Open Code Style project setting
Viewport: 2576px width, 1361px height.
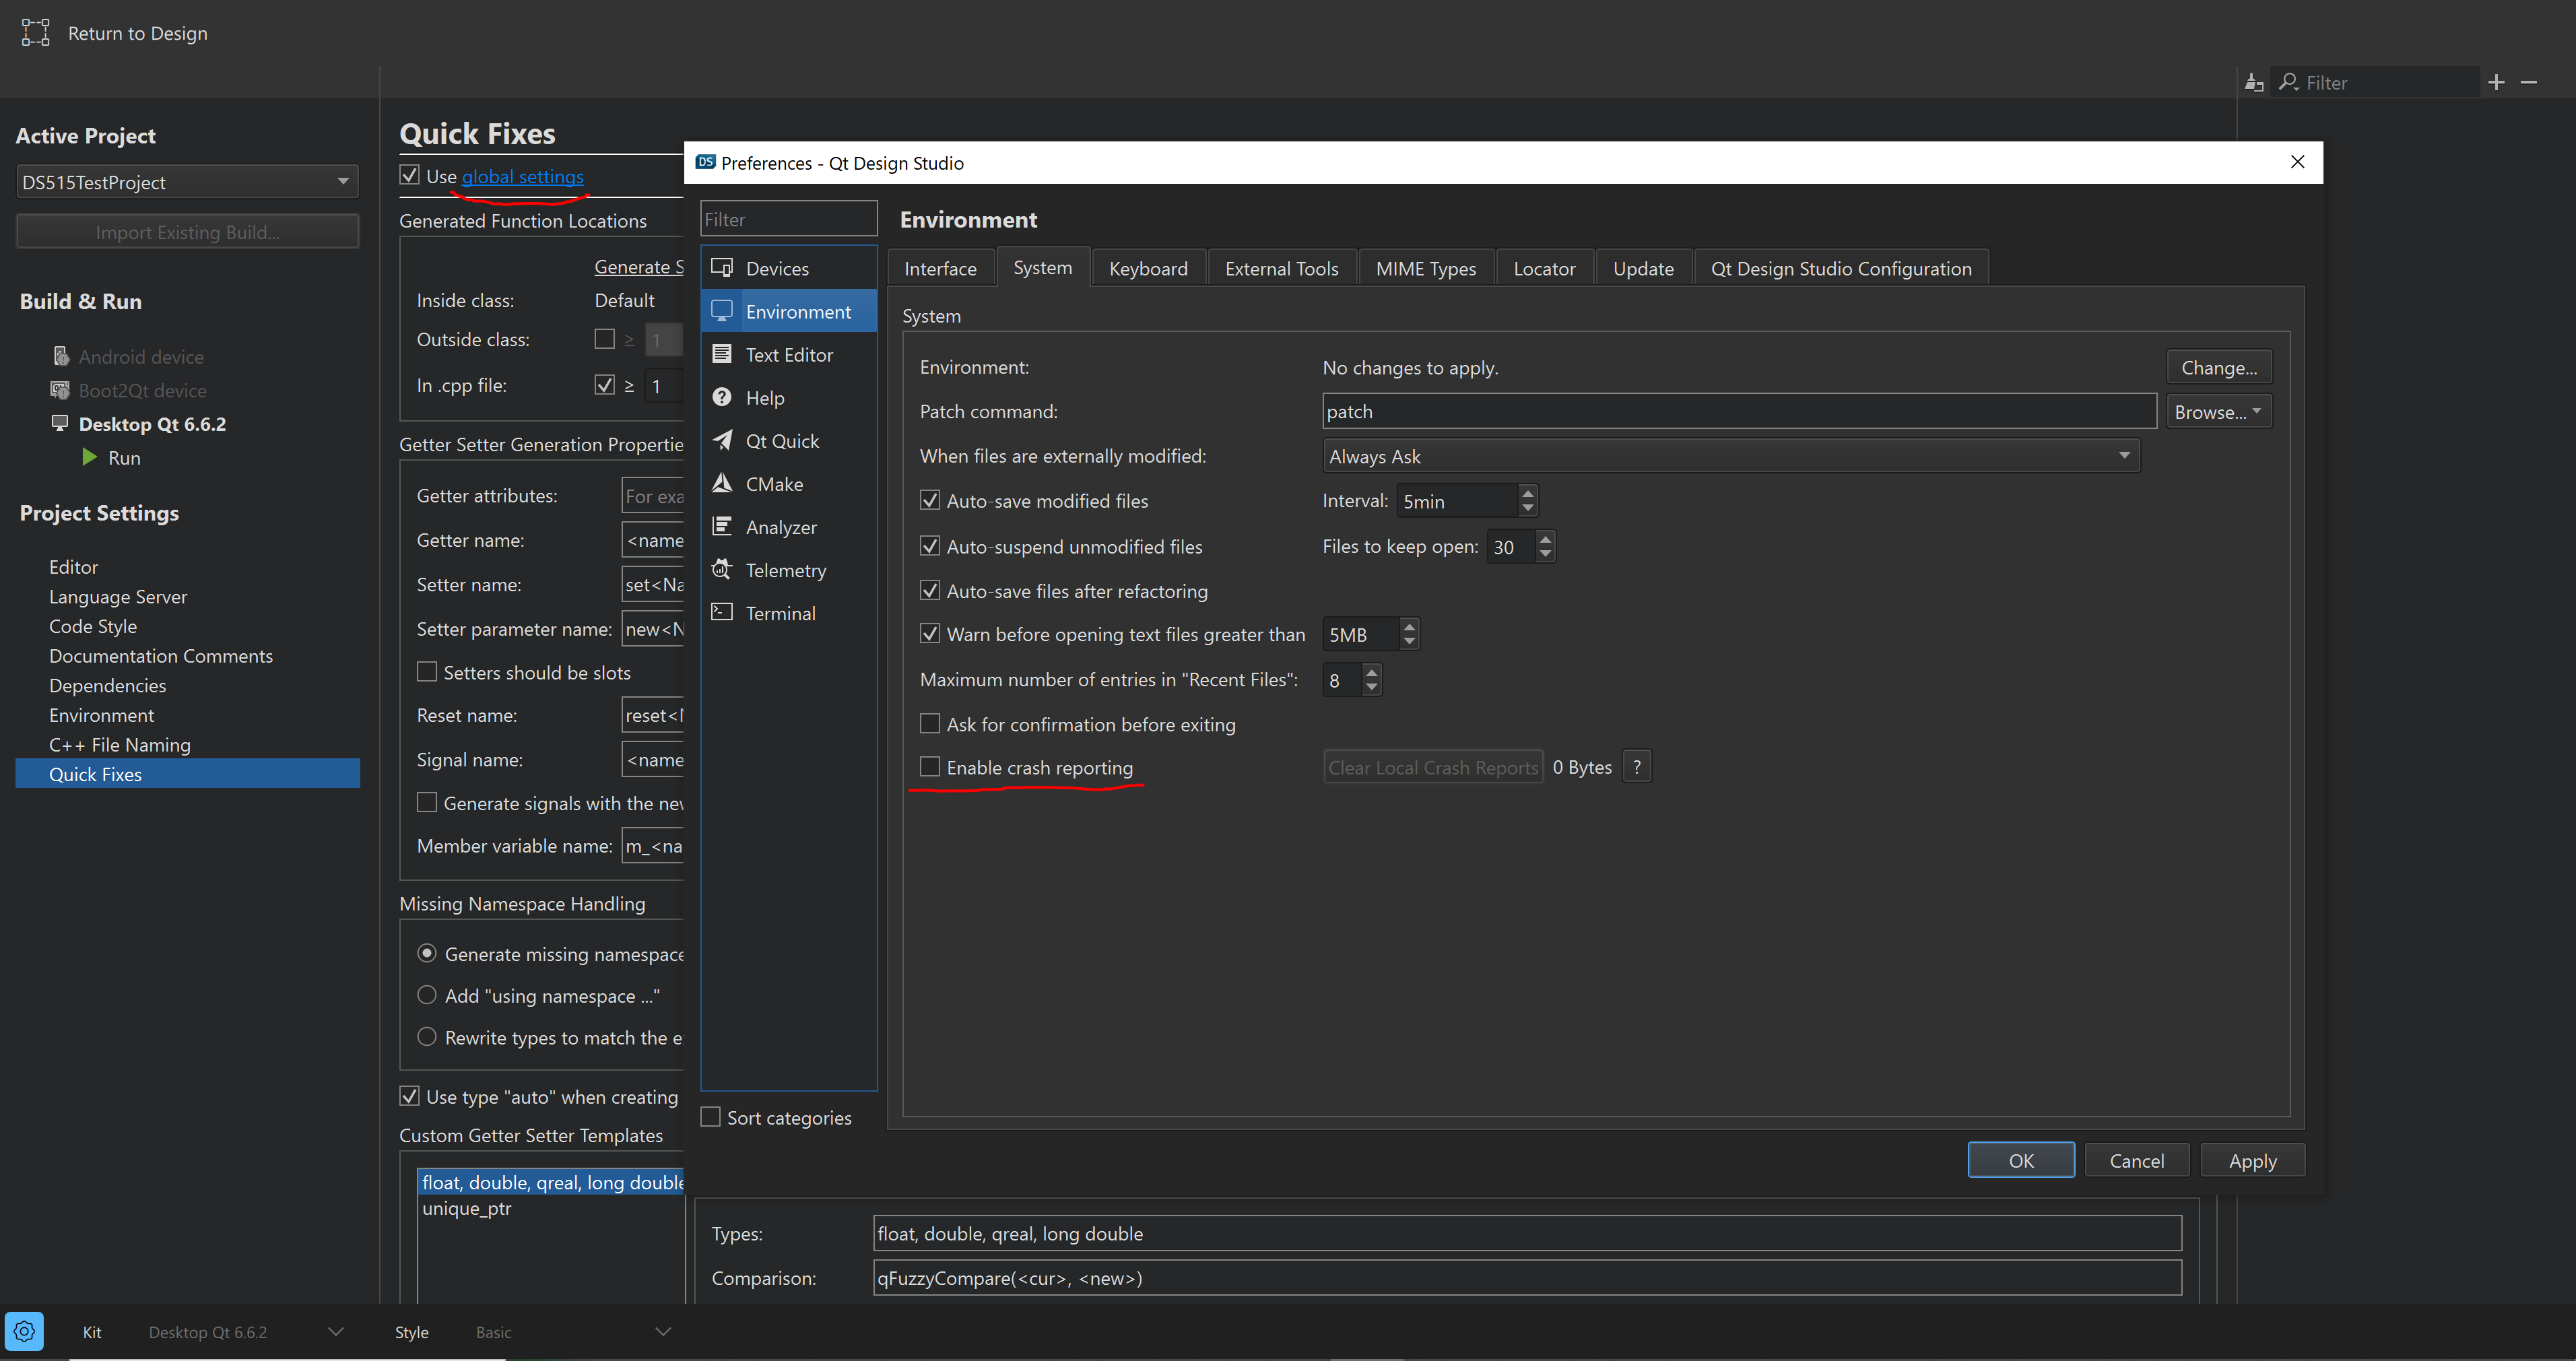coord(93,626)
